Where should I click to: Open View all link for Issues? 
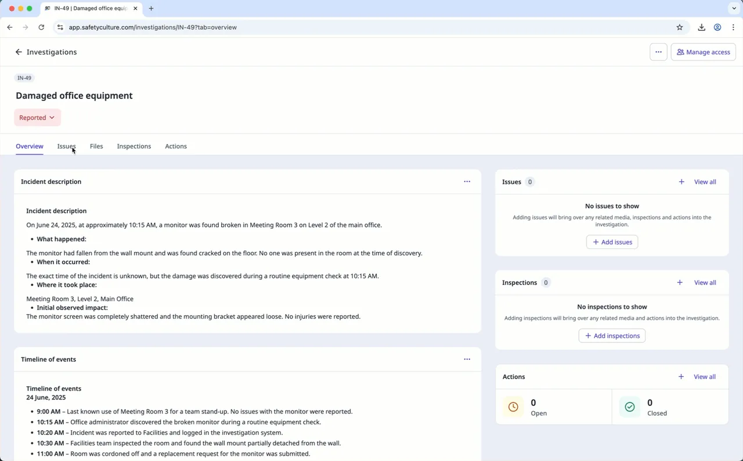[705, 182]
